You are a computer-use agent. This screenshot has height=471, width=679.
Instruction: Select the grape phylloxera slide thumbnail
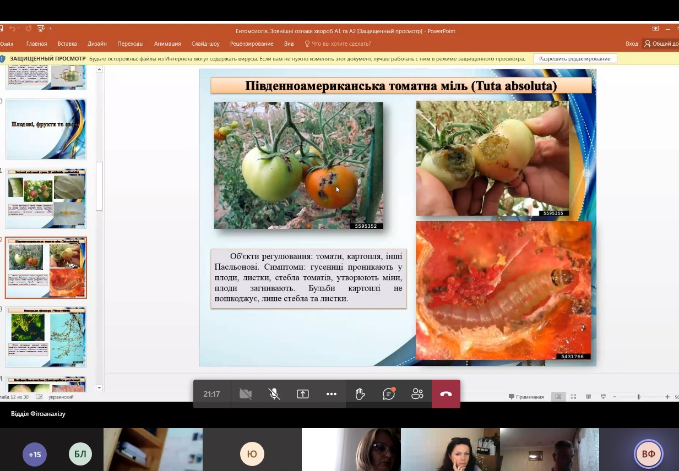click(x=46, y=337)
